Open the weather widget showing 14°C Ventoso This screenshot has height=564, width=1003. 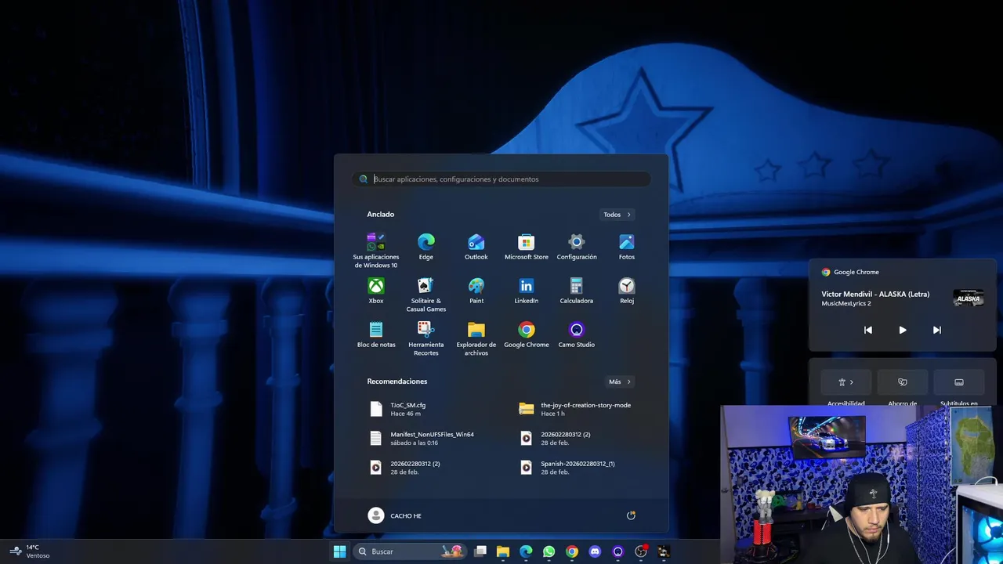click(x=30, y=551)
